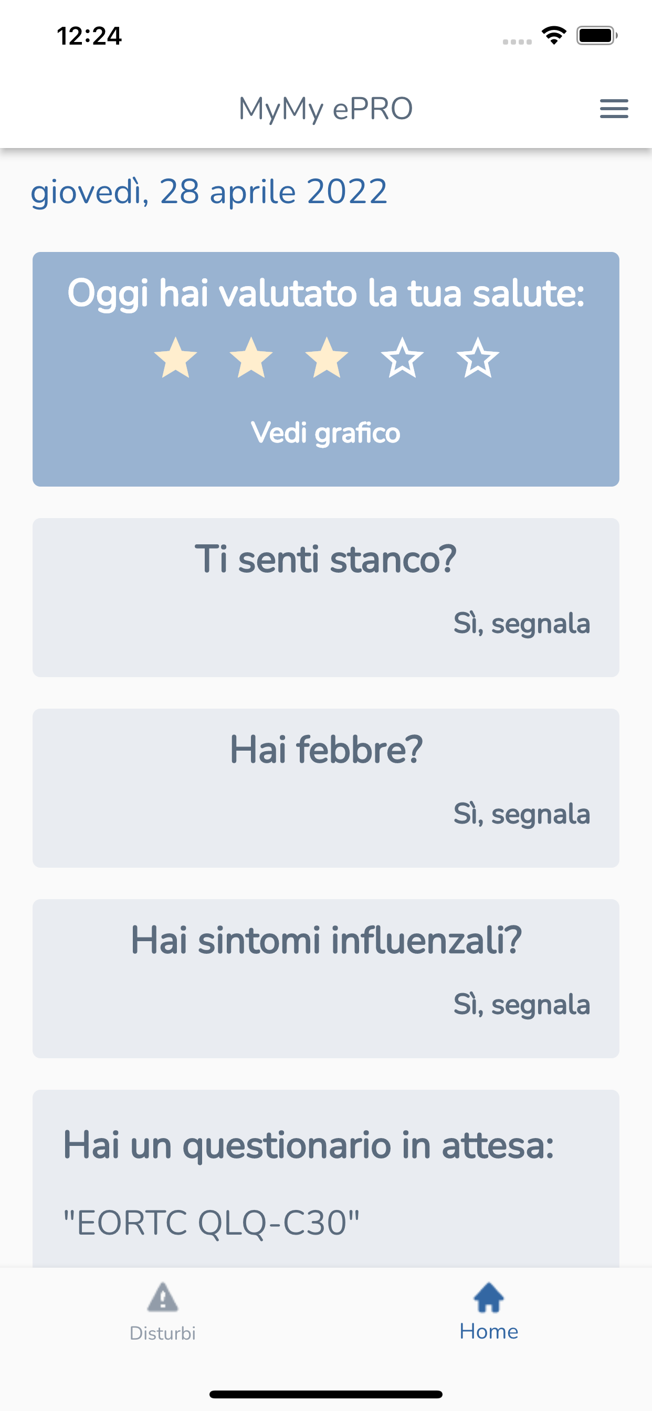
Task: Select the fourth empty star
Action: point(402,358)
